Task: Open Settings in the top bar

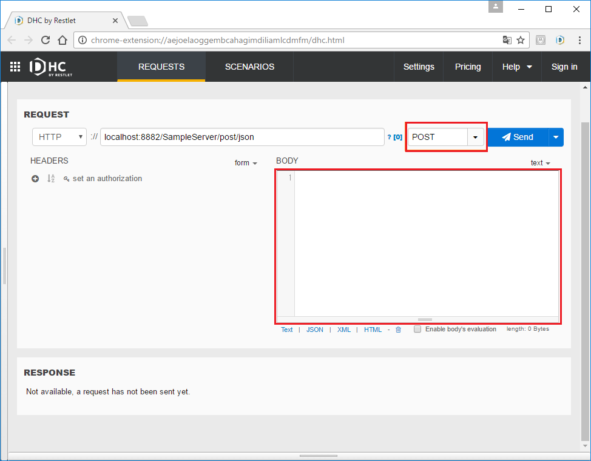Action: [x=419, y=67]
